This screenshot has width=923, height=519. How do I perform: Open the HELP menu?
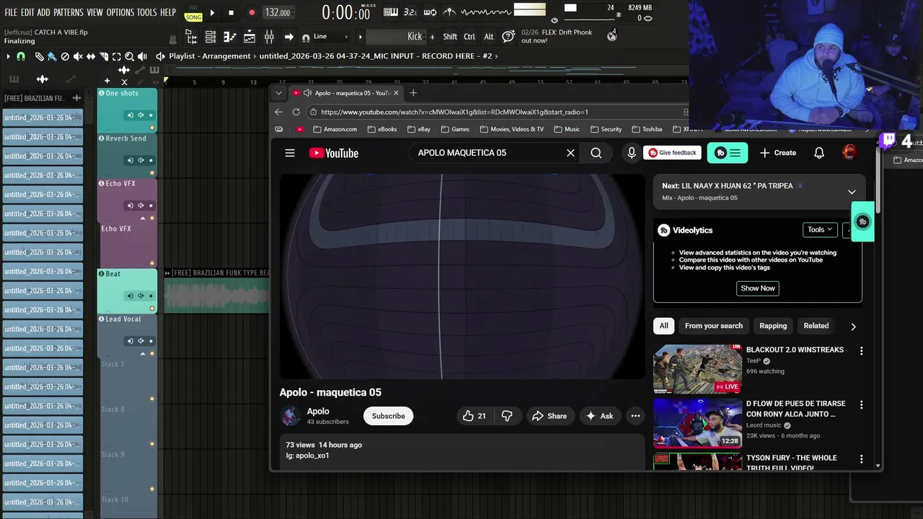(168, 12)
